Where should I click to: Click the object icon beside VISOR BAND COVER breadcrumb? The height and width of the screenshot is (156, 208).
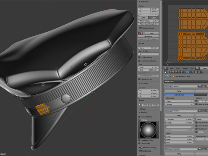[174, 76]
